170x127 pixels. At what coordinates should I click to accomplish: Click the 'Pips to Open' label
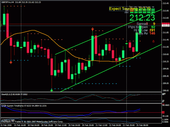tap(138, 27)
